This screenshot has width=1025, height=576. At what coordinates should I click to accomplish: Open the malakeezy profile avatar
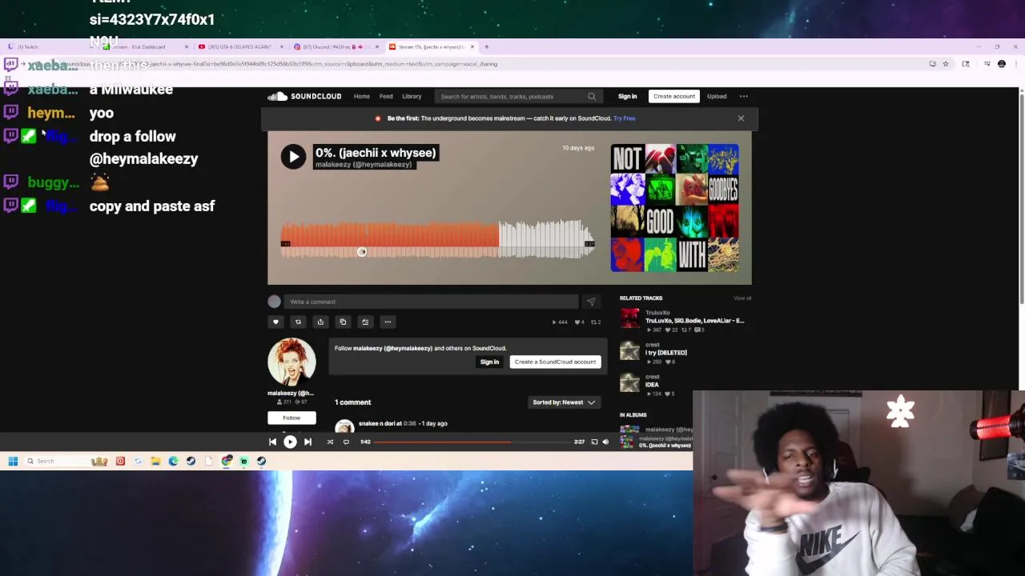coord(291,362)
